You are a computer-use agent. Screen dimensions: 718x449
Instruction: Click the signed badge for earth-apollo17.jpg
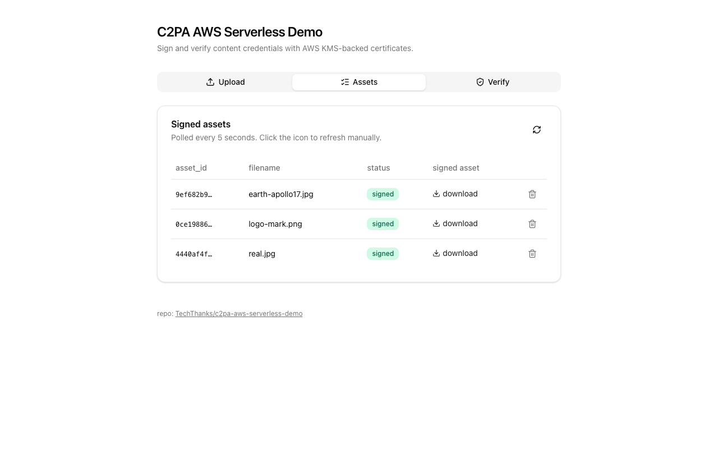[x=383, y=194]
